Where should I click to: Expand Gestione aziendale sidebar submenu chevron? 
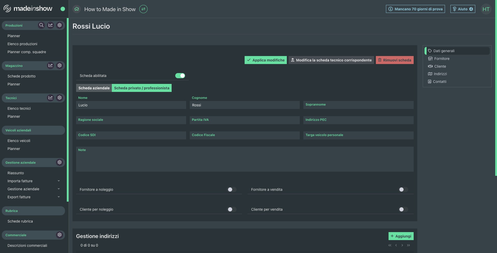coord(59,189)
